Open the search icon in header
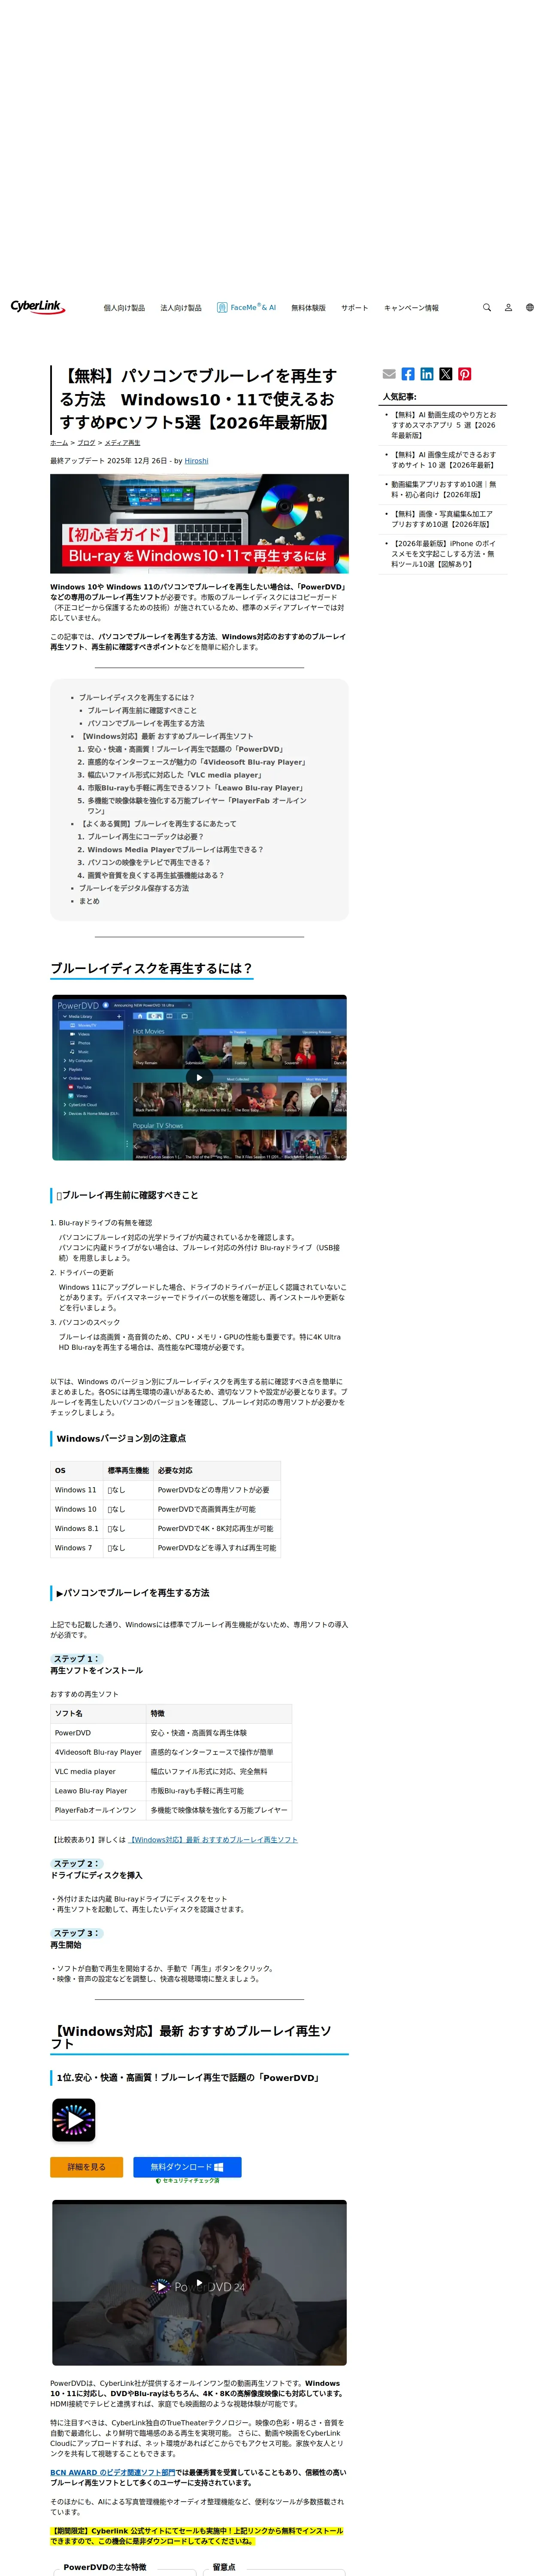The image size is (551, 2576). click(487, 308)
